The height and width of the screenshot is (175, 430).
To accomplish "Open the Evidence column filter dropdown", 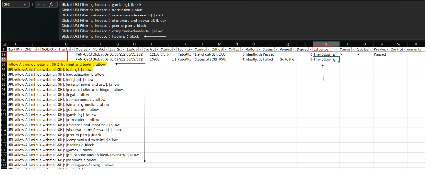I will tap(337, 49).
